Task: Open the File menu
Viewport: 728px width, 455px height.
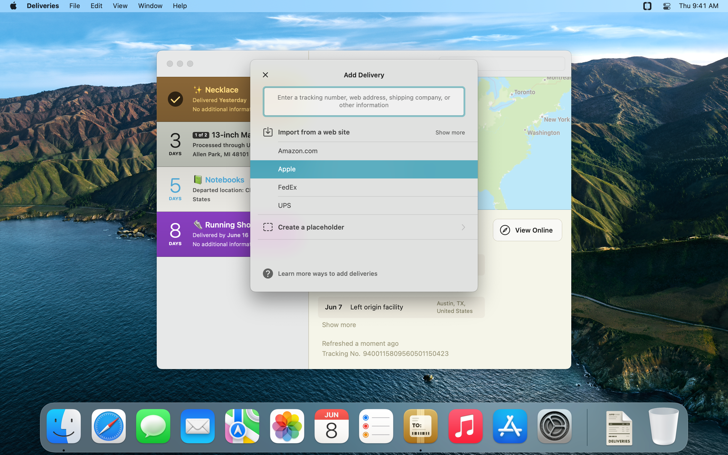Action: coord(74,6)
